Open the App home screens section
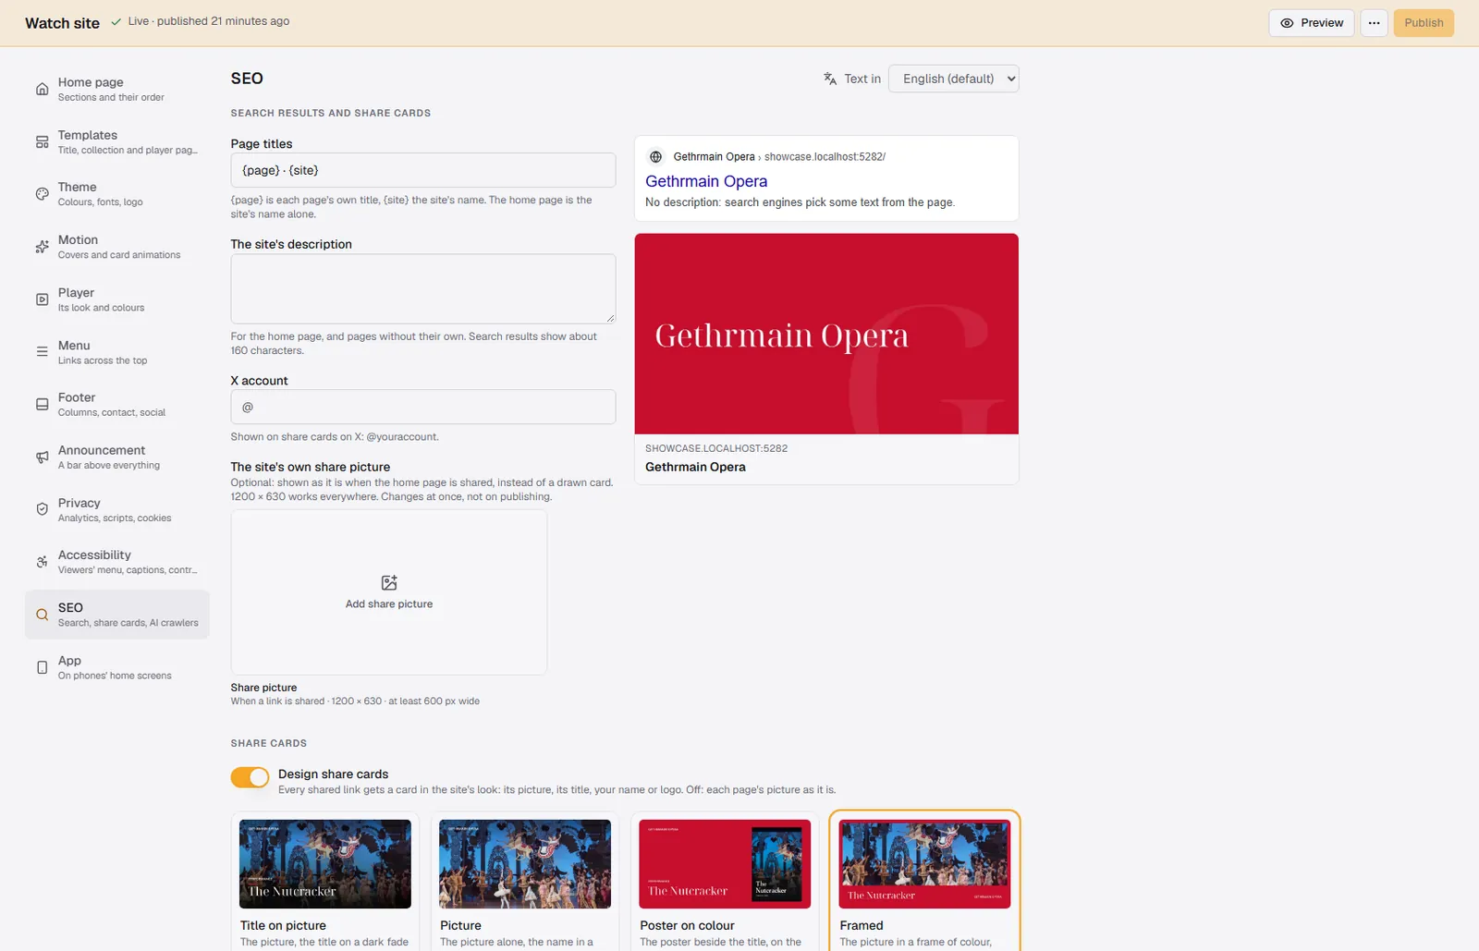This screenshot has height=951, width=1479. [x=117, y=667]
